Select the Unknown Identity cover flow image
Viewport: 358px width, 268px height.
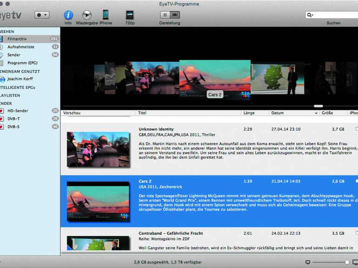coord(152,78)
